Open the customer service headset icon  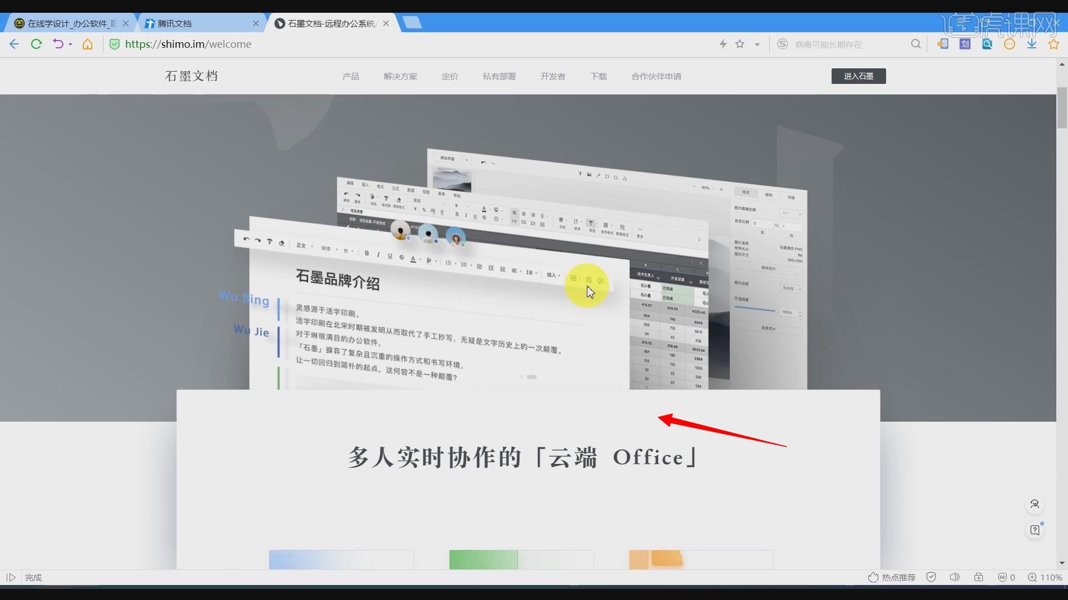coord(1035,504)
